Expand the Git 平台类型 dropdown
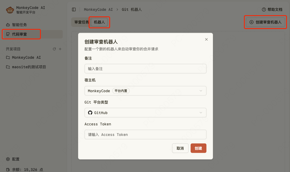The height and width of the screenshot is (172, 290). pos(145,112)
